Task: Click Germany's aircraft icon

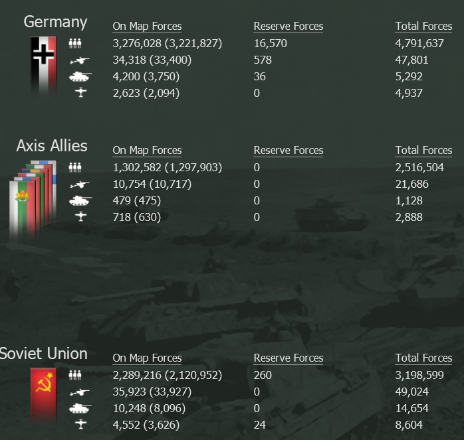Action: coord(81,92)
